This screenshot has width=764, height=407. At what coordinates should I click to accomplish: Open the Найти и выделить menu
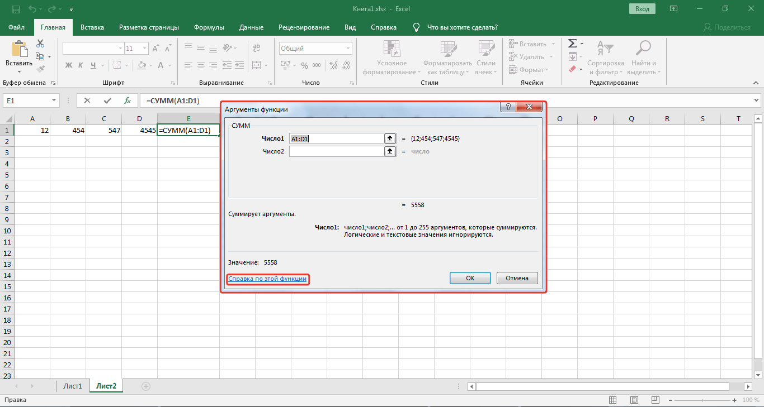pos(644,58)
